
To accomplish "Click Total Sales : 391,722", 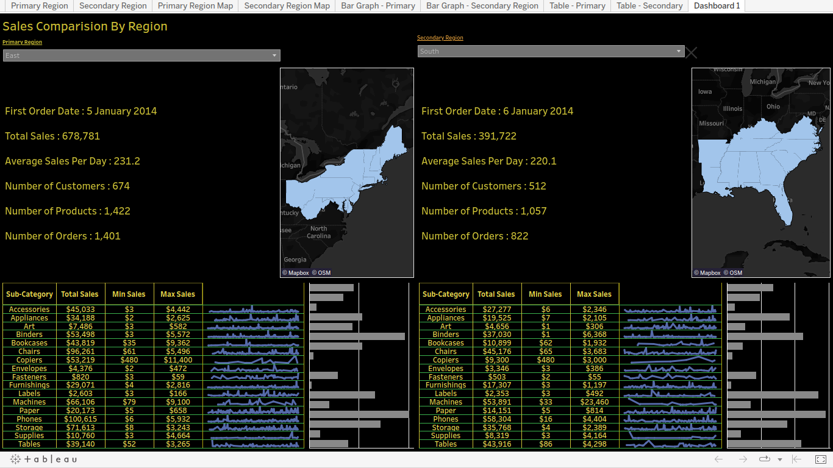I will coord(469,136).
